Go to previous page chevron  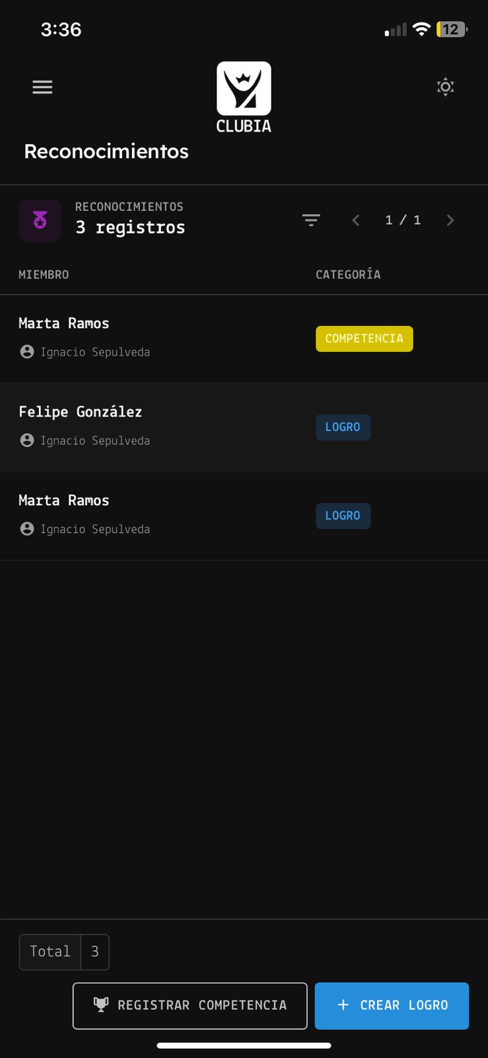[356, 220]
